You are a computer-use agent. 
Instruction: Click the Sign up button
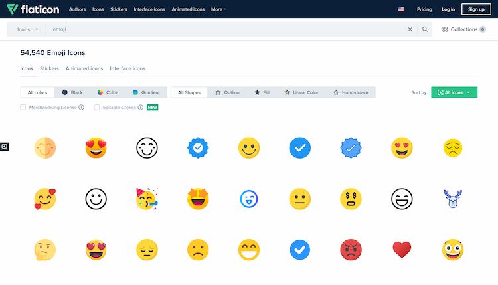click(x=476, y=9)
